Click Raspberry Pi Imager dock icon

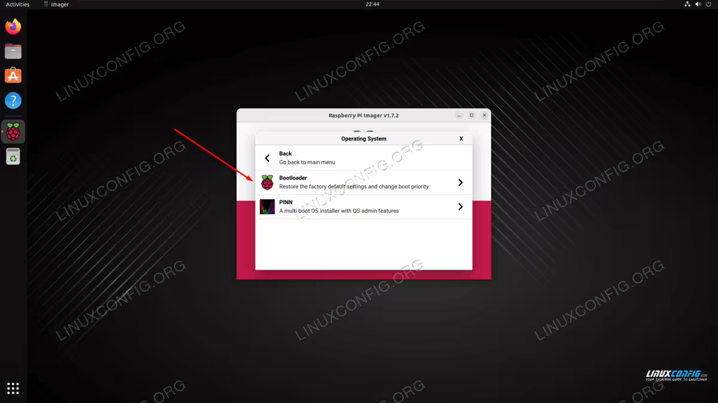pyautogui.click(x=13, y=132)
